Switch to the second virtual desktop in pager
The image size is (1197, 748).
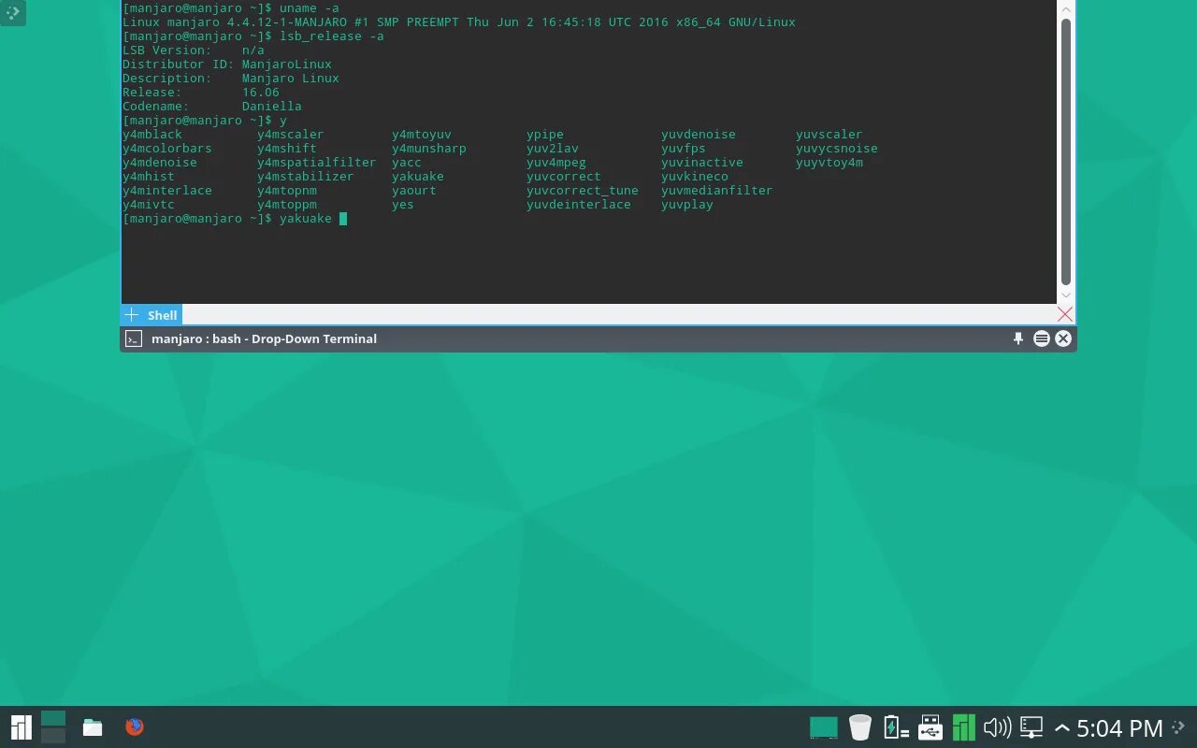[x=53, y=736]
